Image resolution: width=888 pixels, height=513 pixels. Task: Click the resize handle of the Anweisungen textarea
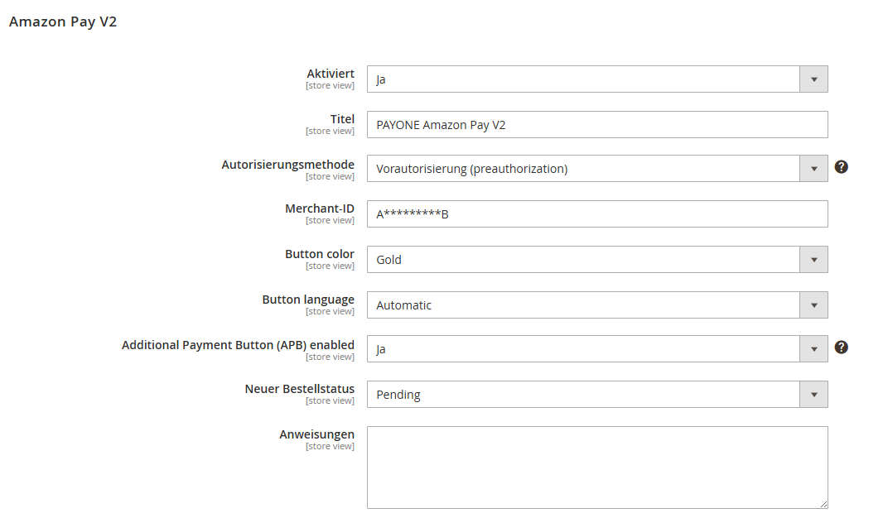coord(823,504)
